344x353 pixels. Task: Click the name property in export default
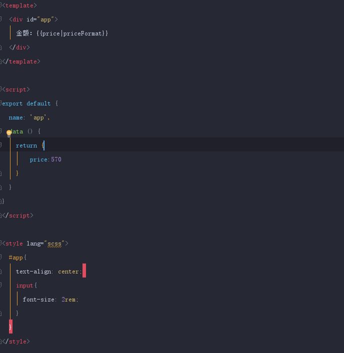click(16, 117)
